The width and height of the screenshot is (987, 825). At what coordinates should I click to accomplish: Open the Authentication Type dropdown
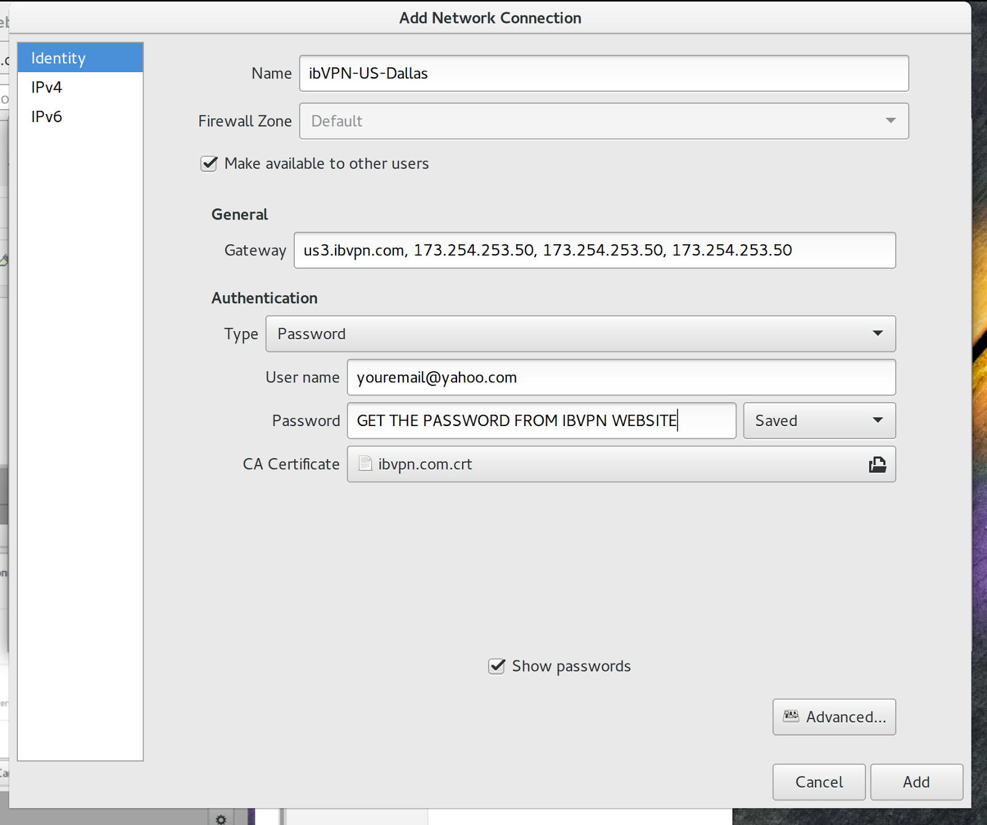tap(580, 334)
